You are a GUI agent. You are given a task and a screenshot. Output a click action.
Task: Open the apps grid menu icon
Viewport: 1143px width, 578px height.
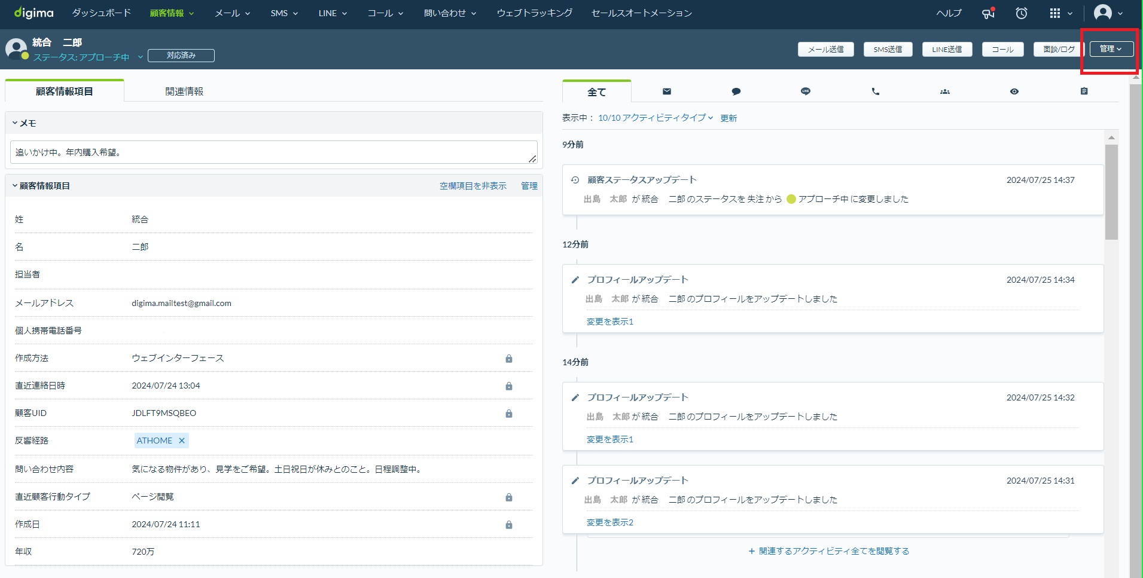point(1056,13)
